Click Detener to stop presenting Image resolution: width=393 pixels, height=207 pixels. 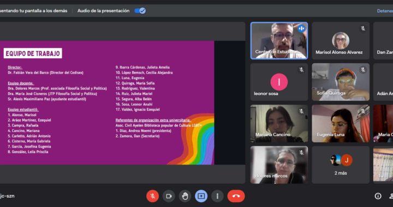pos(385,11)
